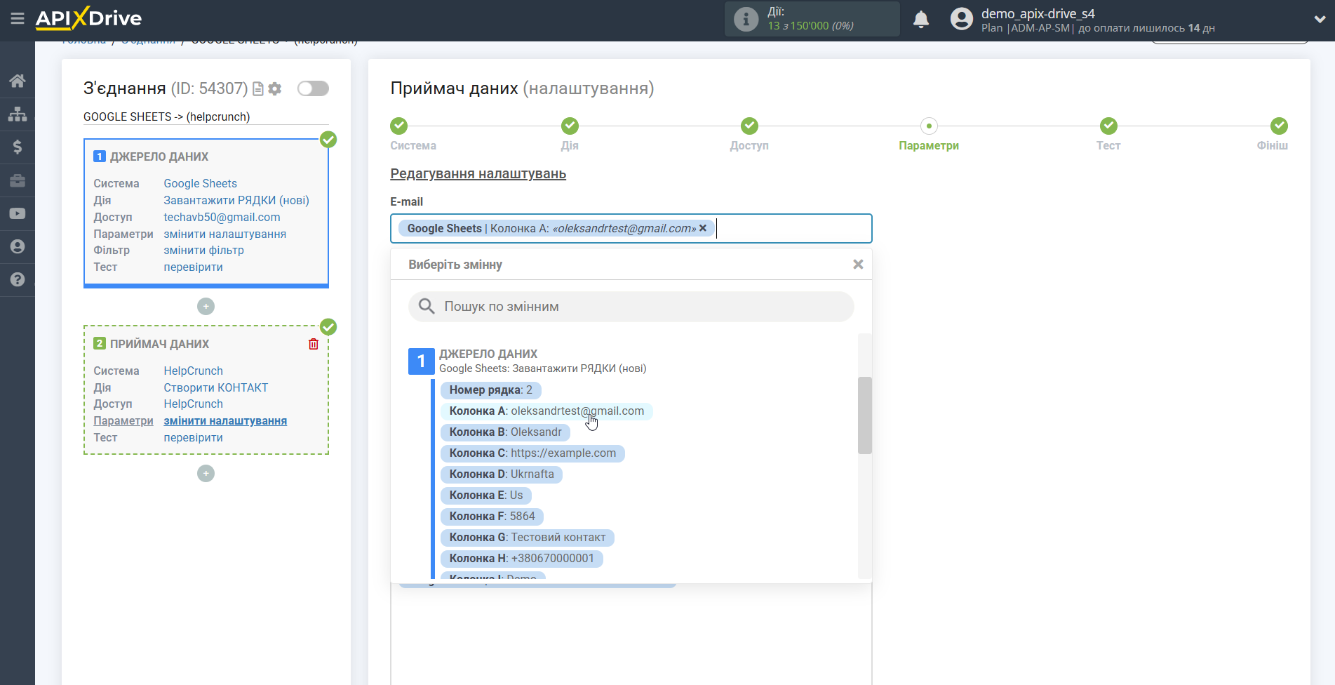The width and height of the screenshot is (1335, 685).
Task: Open Завантажити РЯДКИ (нові) action link
Action: point(236,200)
